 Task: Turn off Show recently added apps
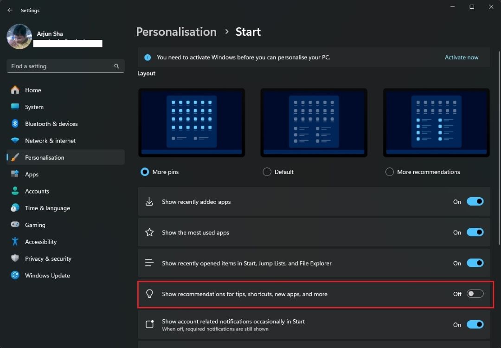475,201
